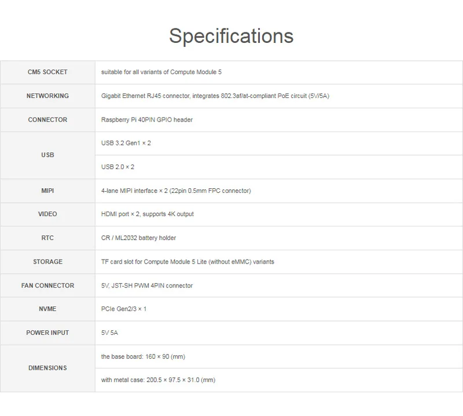Click the MIPI row label
Image resolution: width=463 pixels, height=416 pixels.
click(47, 191)
